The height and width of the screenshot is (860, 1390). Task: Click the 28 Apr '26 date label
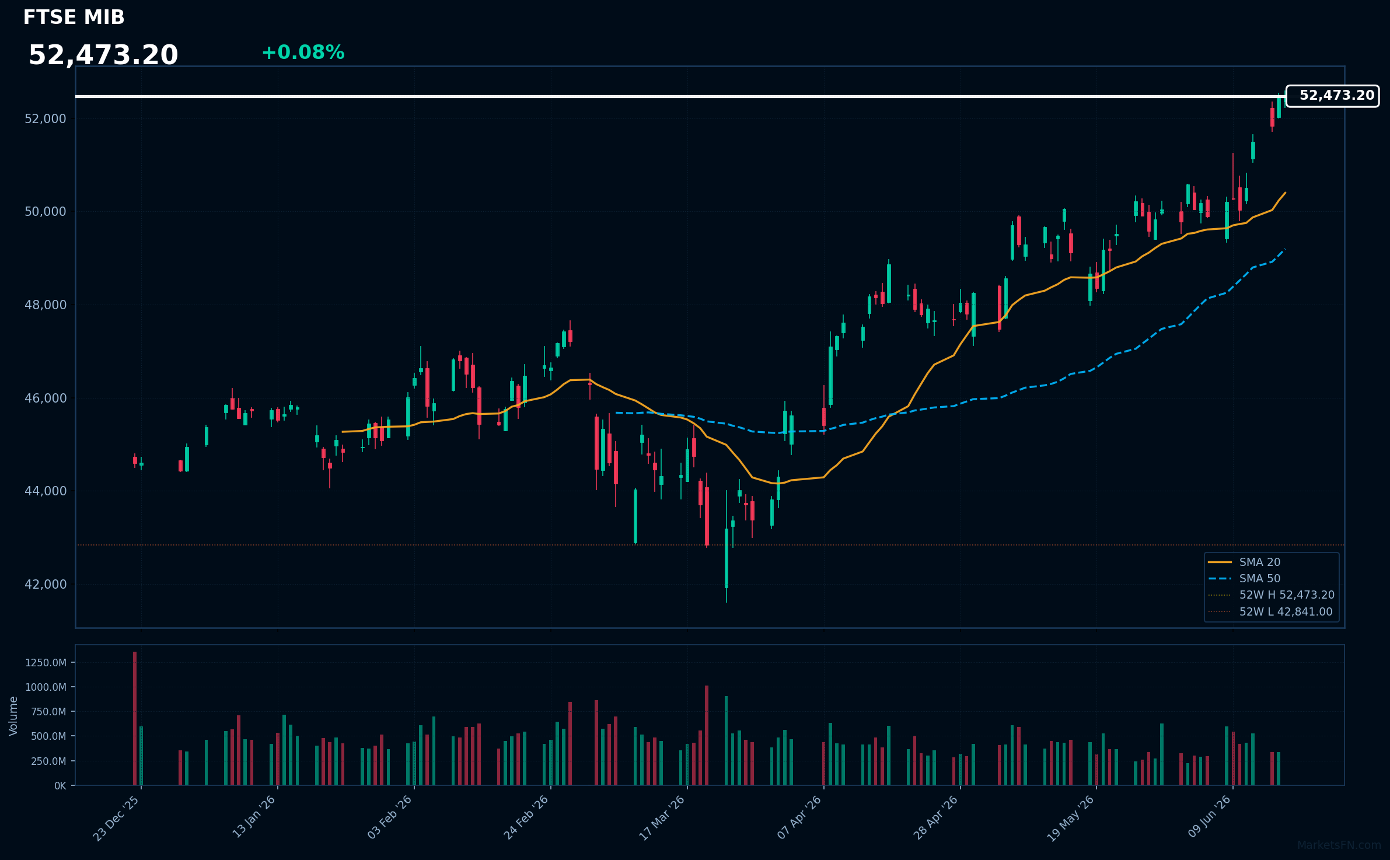coord(936,818)
